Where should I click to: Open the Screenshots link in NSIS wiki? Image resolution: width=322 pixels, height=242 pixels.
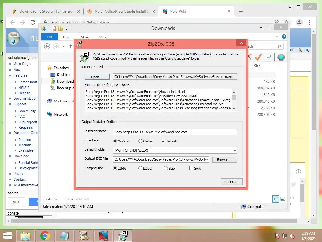pyautogui.click(x=28, y=82)
